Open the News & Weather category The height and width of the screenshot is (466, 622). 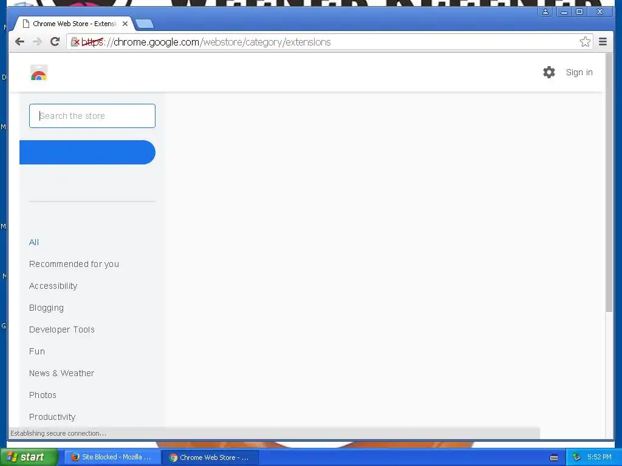(61, 373)
